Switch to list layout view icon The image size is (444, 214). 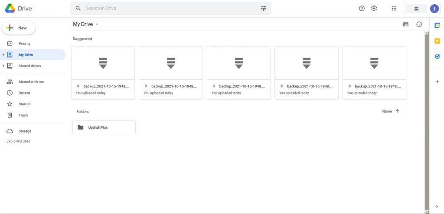point(406,24)
